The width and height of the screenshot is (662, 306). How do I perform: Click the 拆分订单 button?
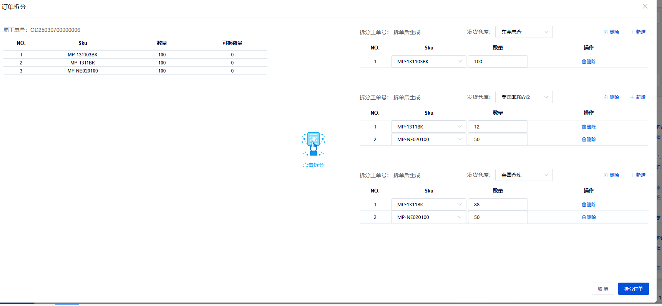pos(633,289)
